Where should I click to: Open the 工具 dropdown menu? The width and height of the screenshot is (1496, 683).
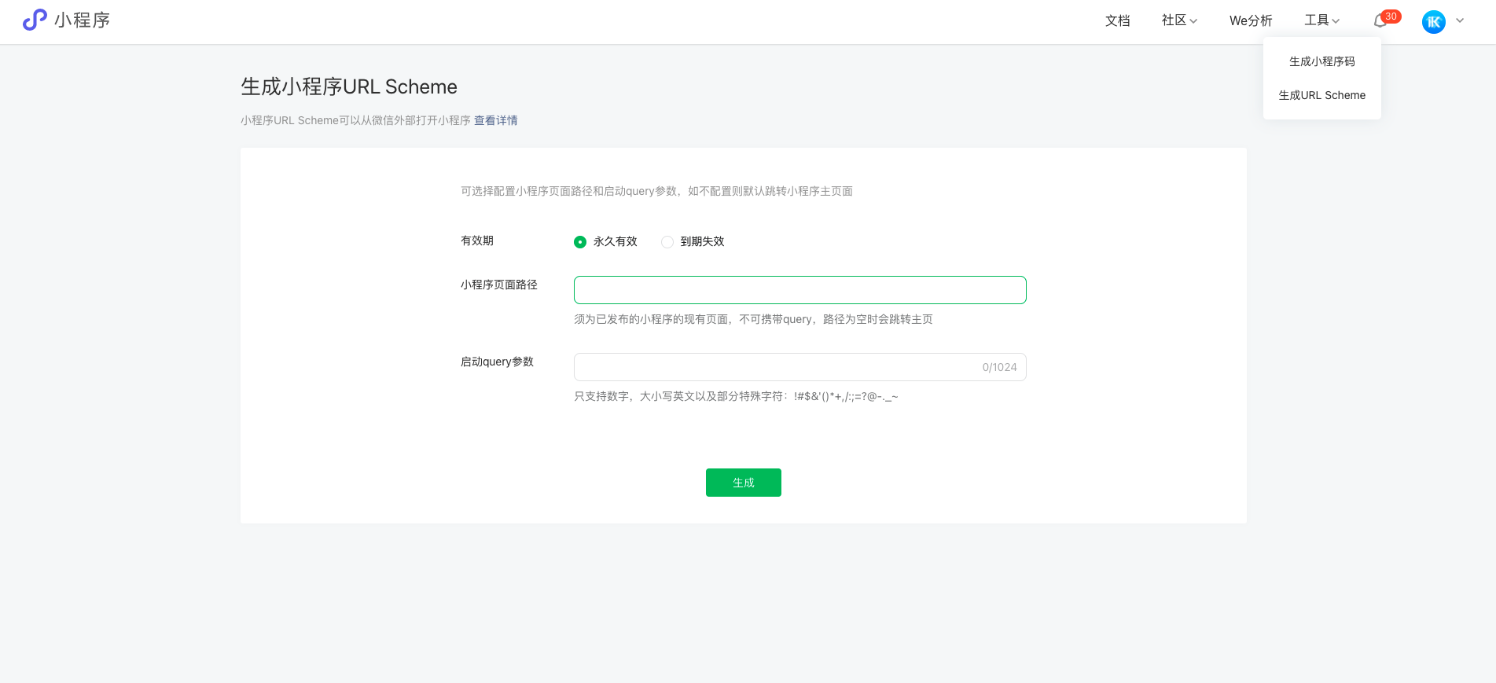point(1322,20)
